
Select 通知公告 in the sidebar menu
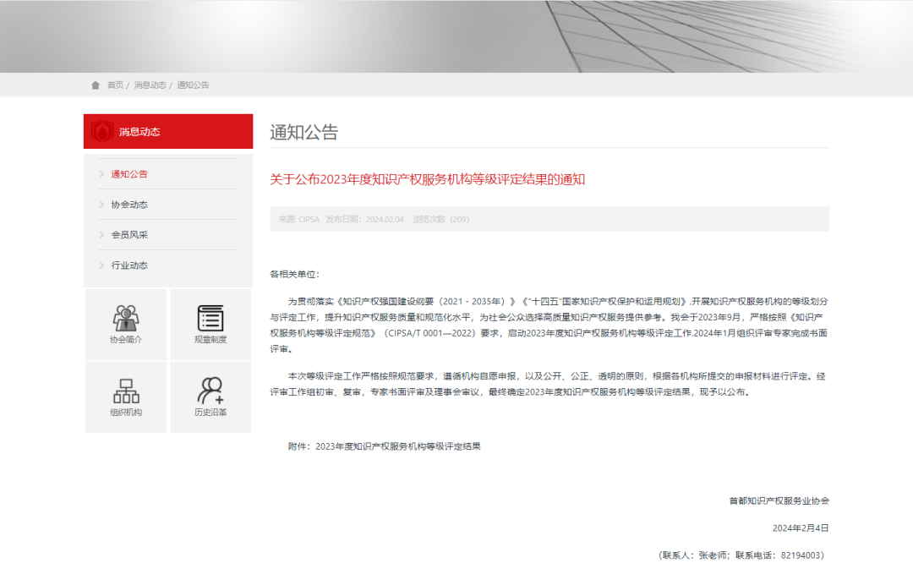129,174
